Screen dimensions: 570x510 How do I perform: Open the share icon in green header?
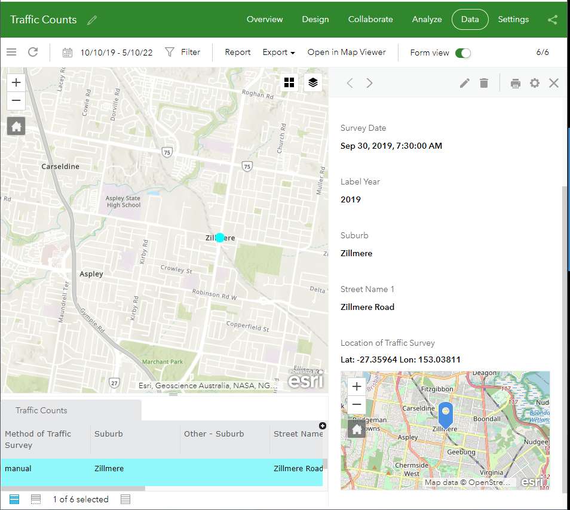(552, 20)
